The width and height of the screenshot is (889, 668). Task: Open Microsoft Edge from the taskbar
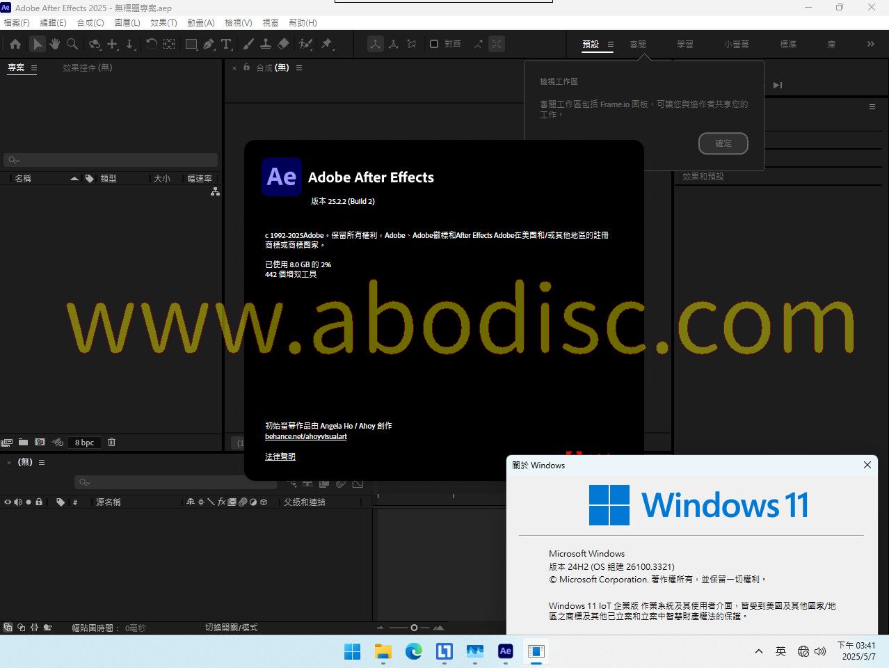tap(414, 651)
